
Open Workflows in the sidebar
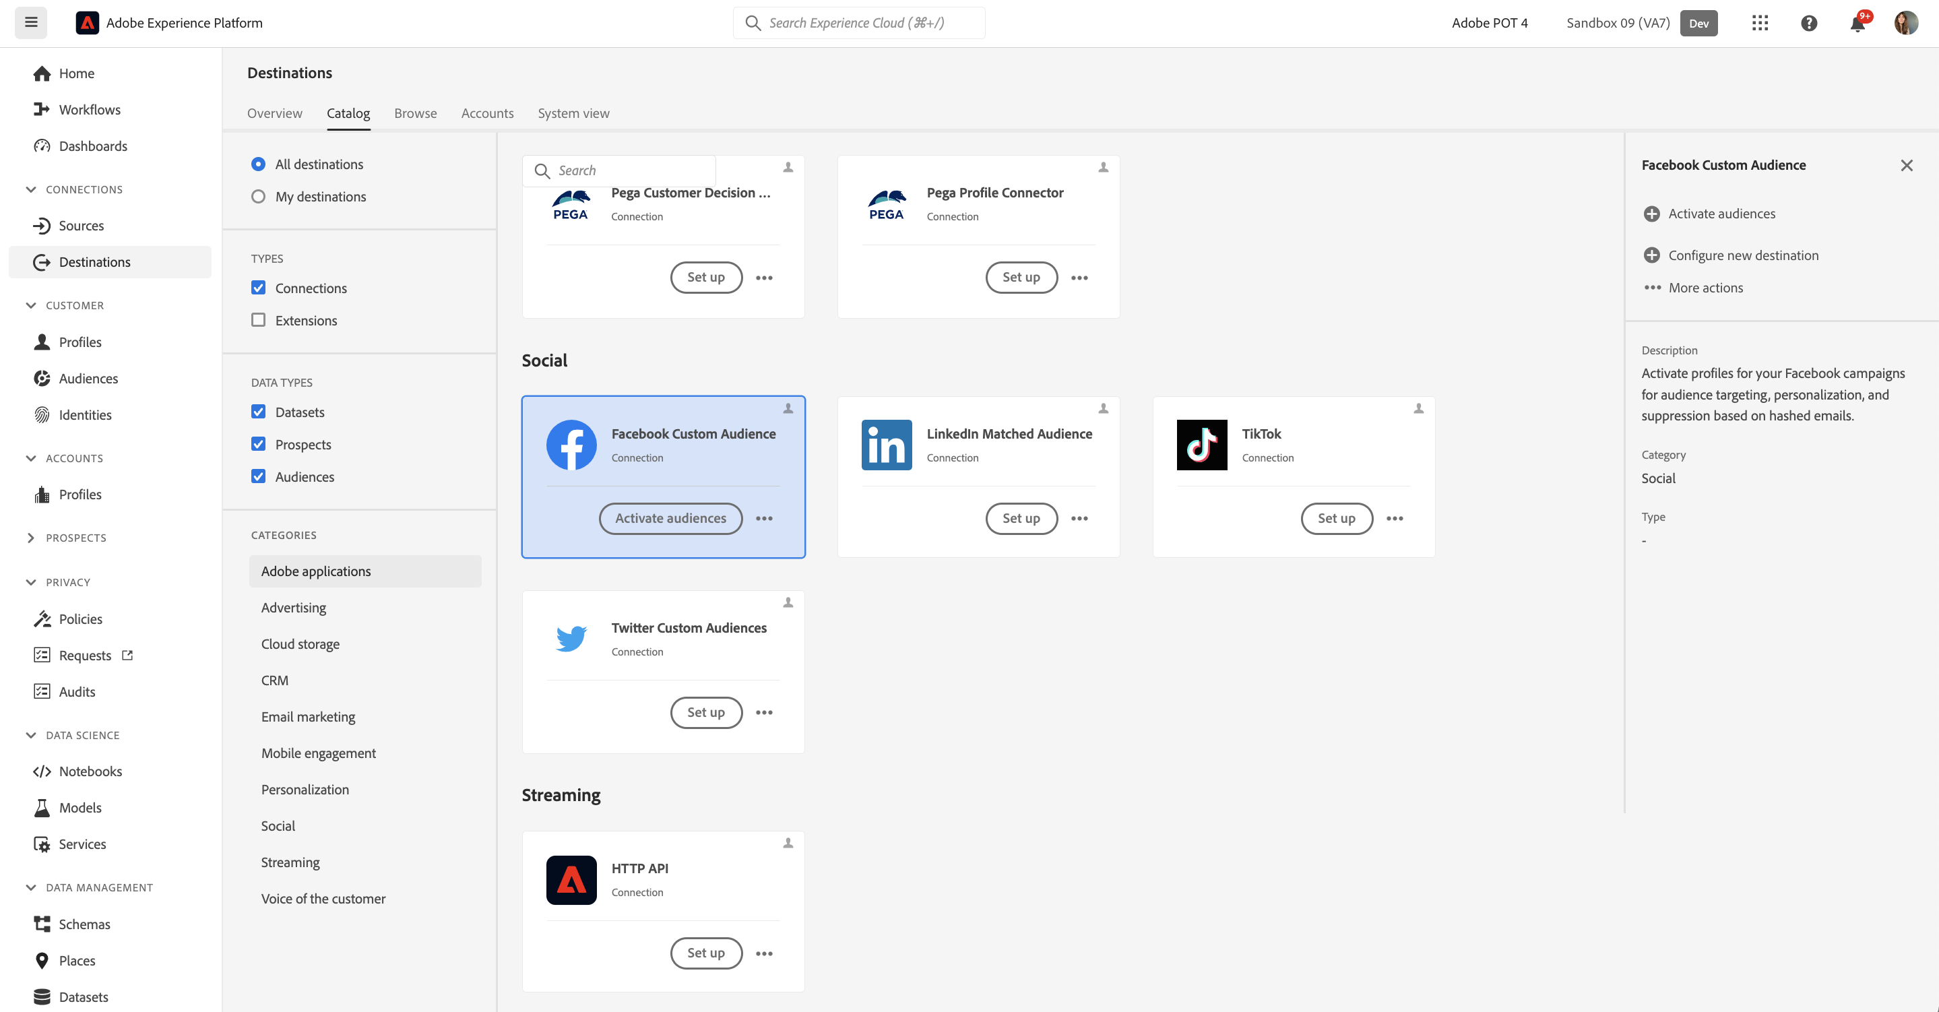click(77, 109)
